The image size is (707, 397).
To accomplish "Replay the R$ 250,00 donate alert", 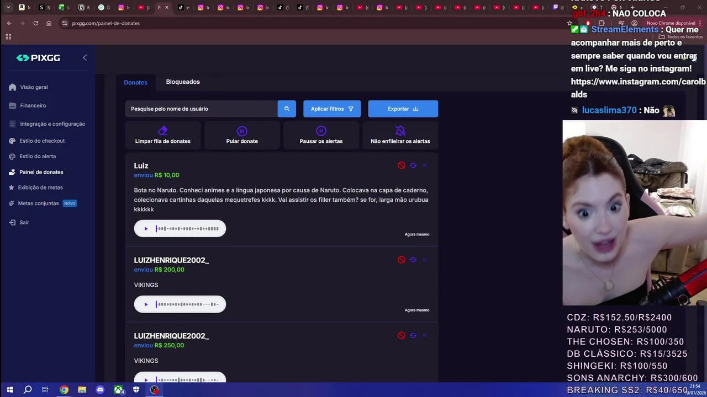I will (413, 335).
